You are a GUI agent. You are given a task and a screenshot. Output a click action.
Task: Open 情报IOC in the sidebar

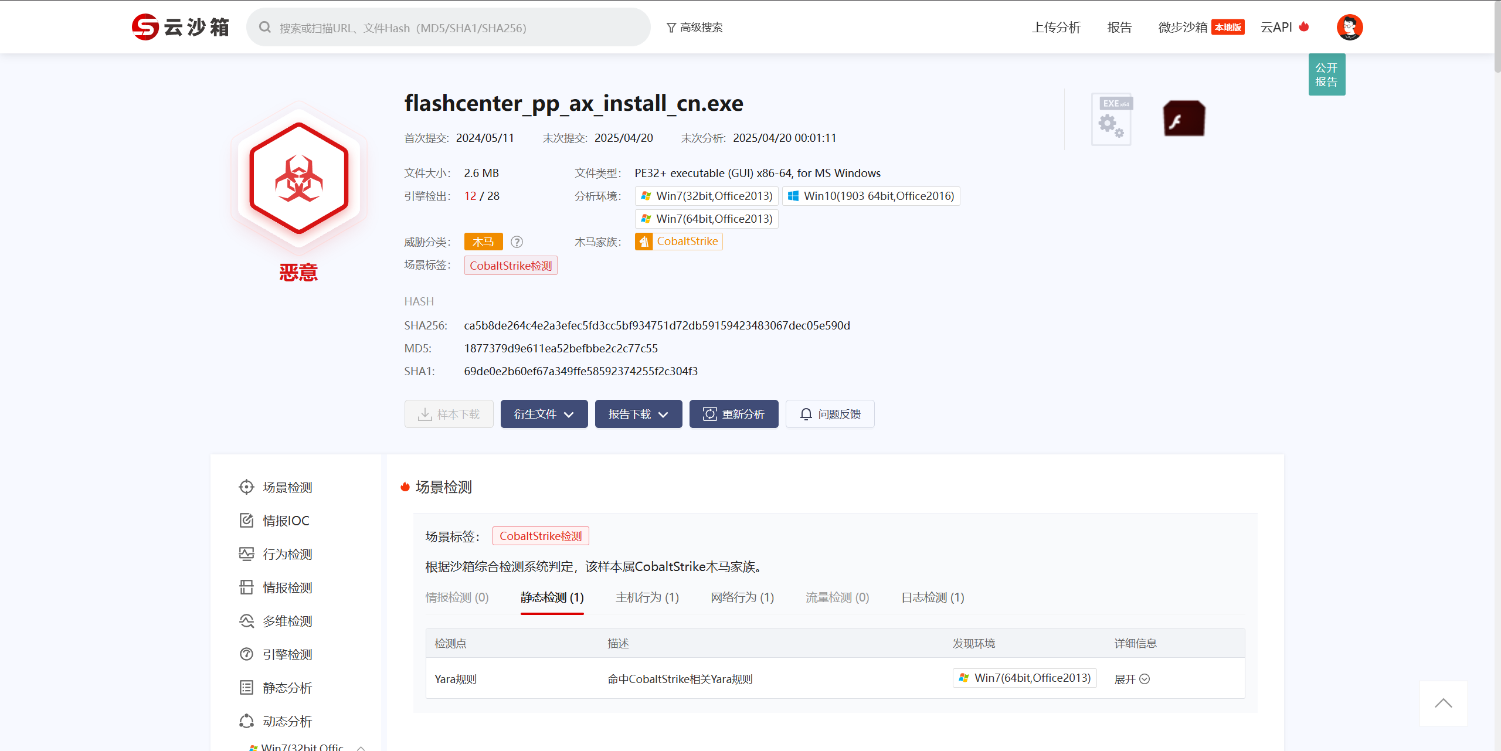[274, 521]
